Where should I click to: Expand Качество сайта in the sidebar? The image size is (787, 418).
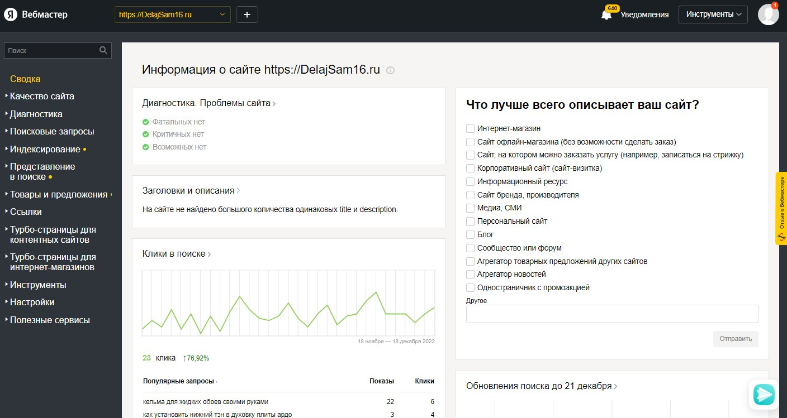point(42,96)
